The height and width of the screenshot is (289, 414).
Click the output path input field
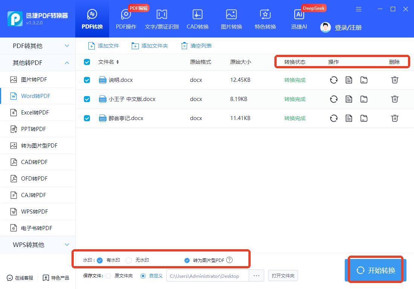(x=207, y=275)
